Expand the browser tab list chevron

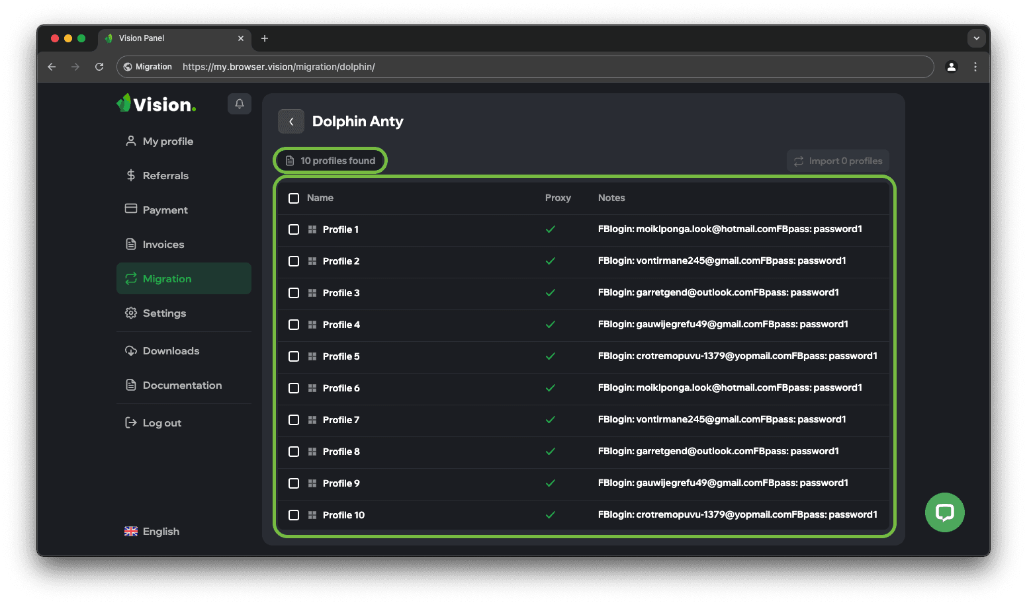tap(976, 38)
